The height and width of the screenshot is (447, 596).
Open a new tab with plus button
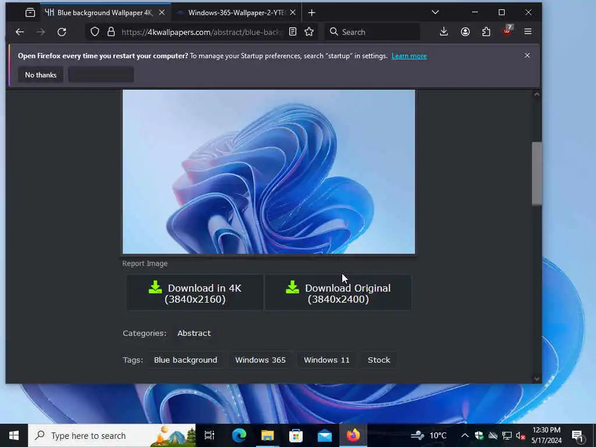click(x=312, y=13)
